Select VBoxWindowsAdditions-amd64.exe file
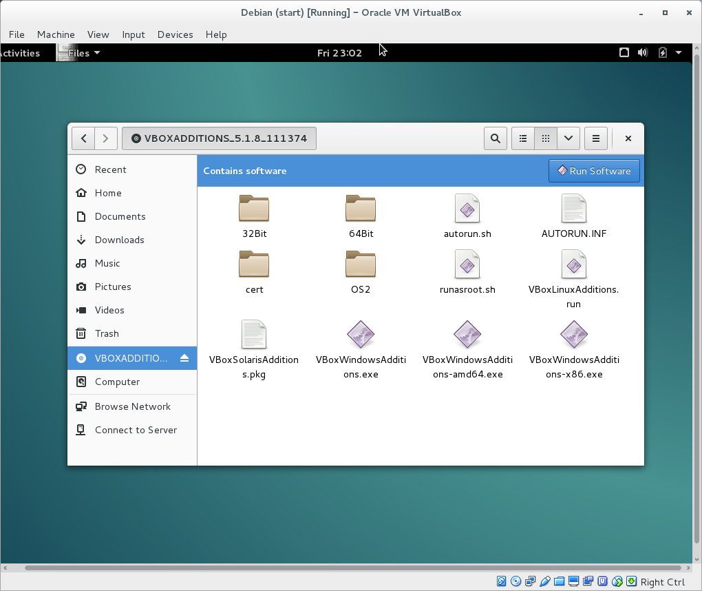 (x=467, y=349)
